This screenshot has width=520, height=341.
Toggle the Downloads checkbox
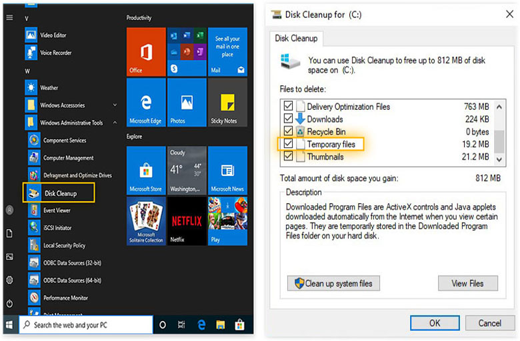coord(288,119)
